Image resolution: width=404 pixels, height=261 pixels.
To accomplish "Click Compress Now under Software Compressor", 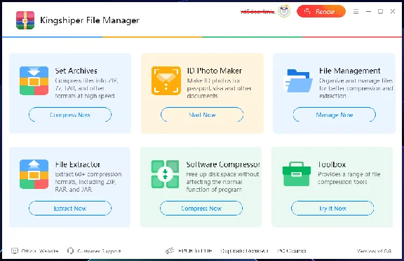I will [x=201, y=209].
